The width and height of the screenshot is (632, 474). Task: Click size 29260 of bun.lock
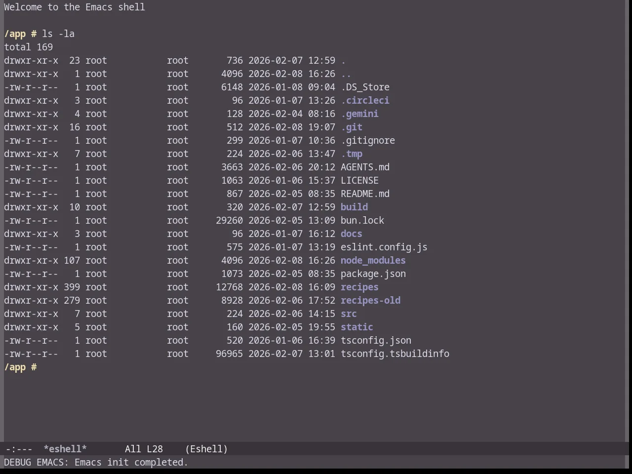click(229, 220)
